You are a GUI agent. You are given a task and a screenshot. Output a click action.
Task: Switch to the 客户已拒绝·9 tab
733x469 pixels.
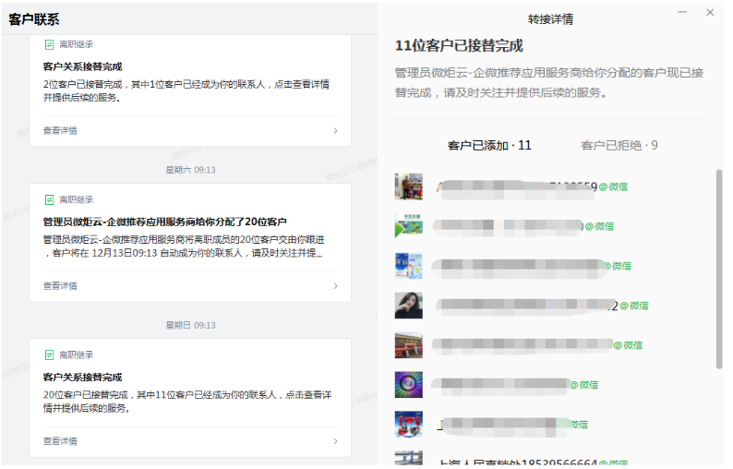point(619,145)
